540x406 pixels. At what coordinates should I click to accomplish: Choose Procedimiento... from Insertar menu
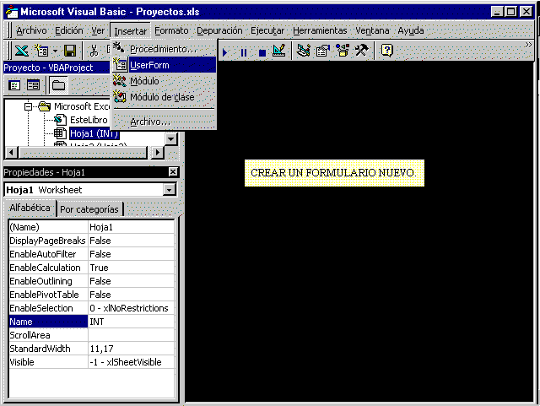(x=164, y=49)
